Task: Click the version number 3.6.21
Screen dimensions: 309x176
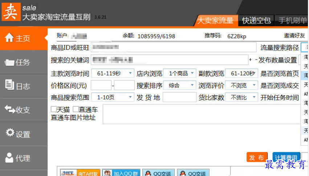Action: [x=100, y=17]
